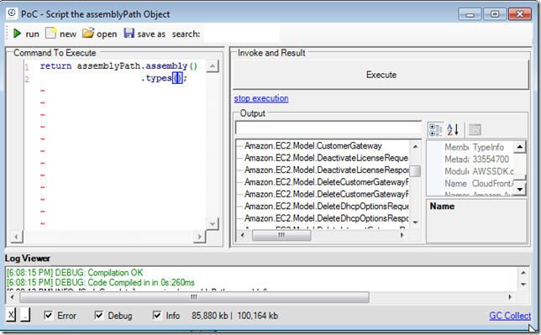Toggle the Error checkbox
The image size is (541, 335).
pyautogui.click(x=49, y=316)
